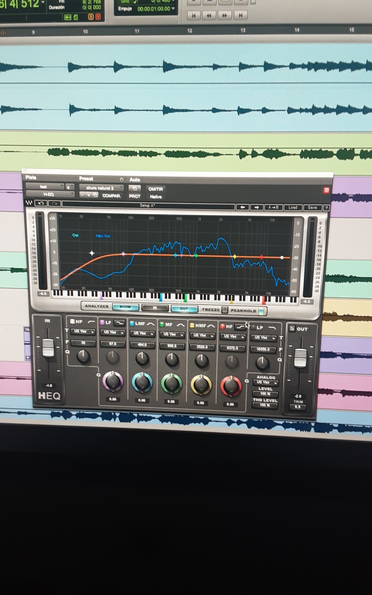The width and height of the screenshot is (372, 595).
Task: Click the Save preset button
Action: pos(312,208)
